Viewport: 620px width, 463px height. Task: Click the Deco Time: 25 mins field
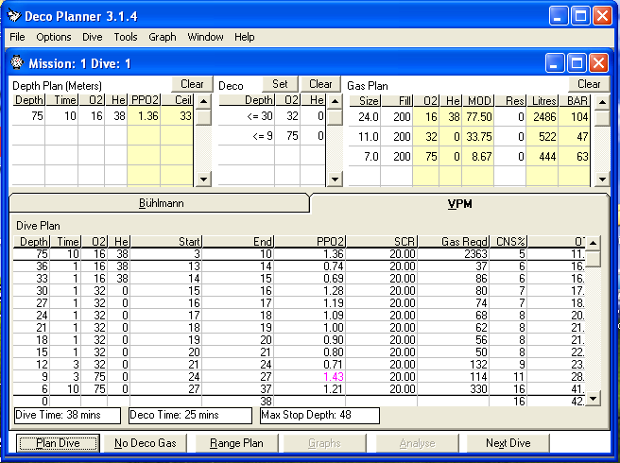coord(190,416)
